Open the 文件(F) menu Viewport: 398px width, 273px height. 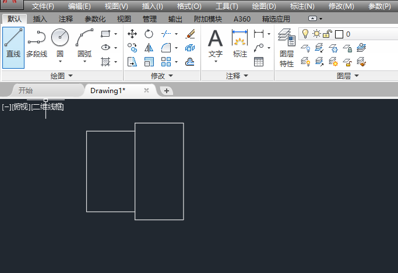(43, 6)
